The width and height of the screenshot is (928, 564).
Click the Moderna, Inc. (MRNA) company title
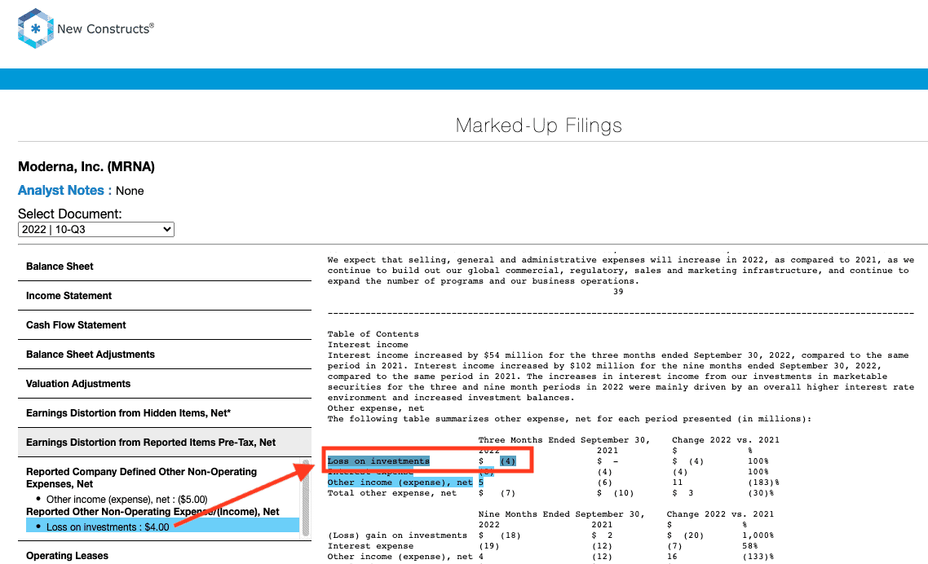coord(86,167)
